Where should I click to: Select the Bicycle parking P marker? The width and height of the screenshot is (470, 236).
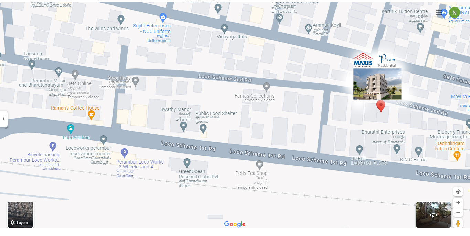tap(53, 147)
